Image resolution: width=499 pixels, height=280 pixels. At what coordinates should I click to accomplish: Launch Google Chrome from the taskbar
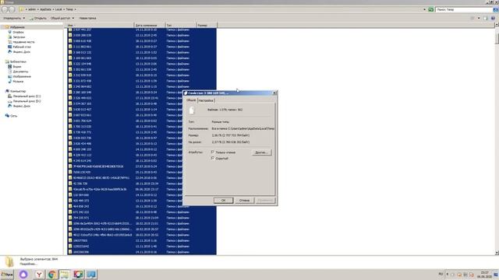point(52,275)
